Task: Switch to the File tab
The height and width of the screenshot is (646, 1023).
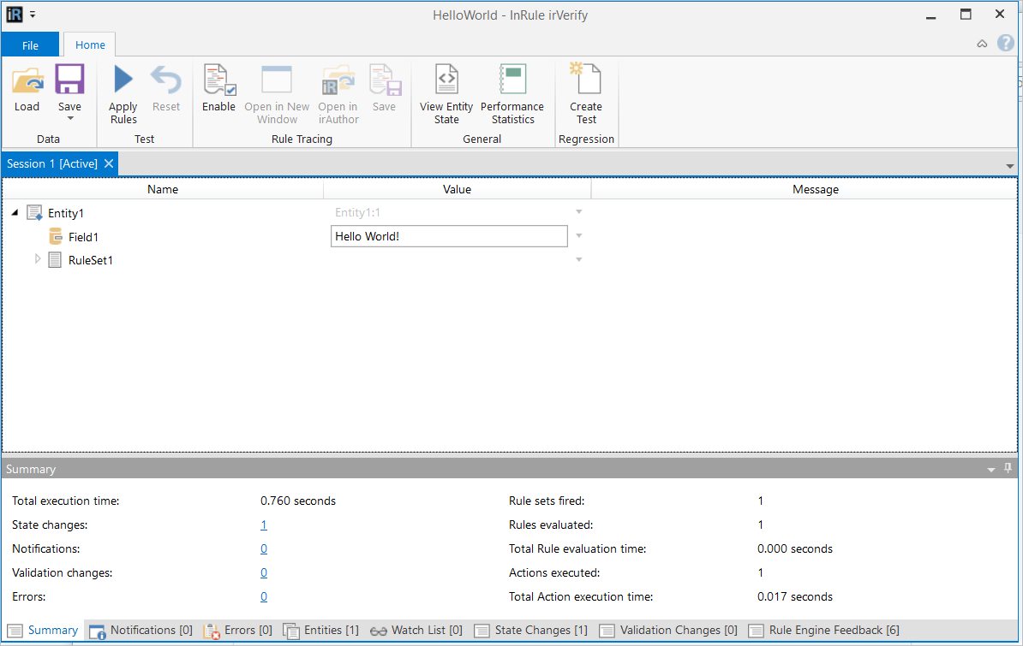Action: pos(30,44)
